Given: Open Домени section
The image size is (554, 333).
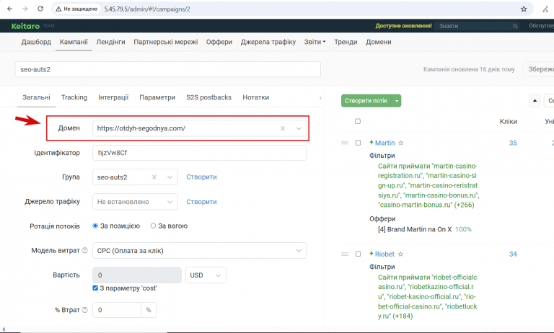Looking at the screenshot, I should (x=379, y=42).
